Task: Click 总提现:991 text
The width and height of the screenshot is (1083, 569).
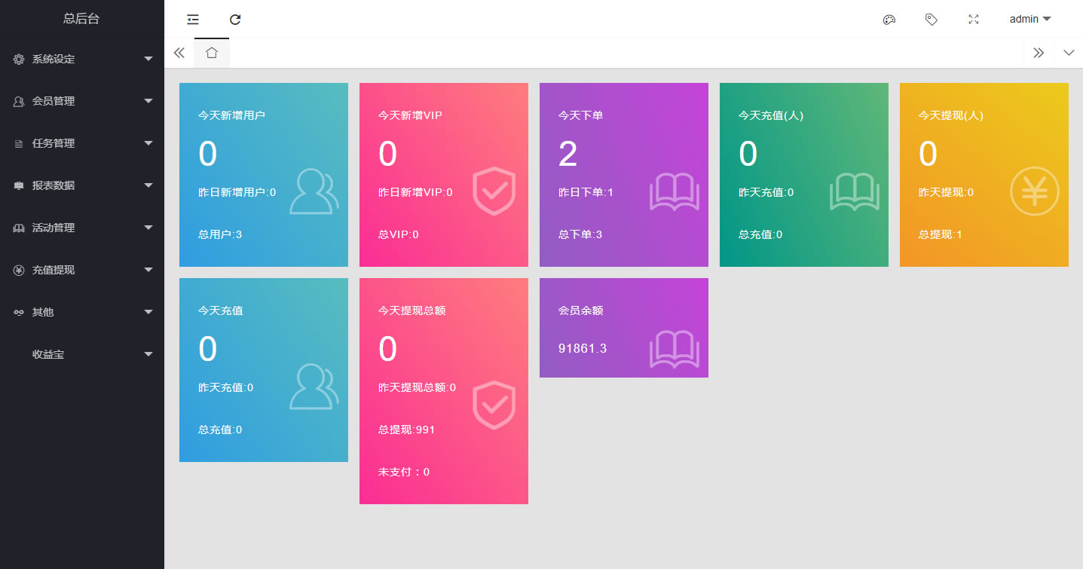Action: pos(406,430)
